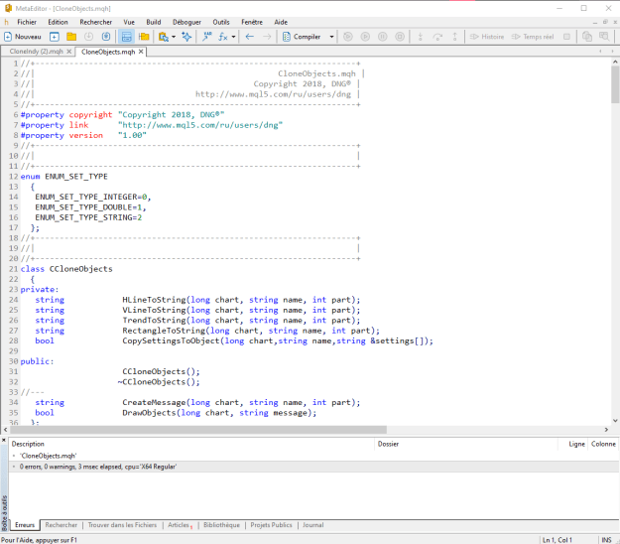This screenshot has width=620, height=544.
Task: Click the Find in files icon
Action: [163, 37]
